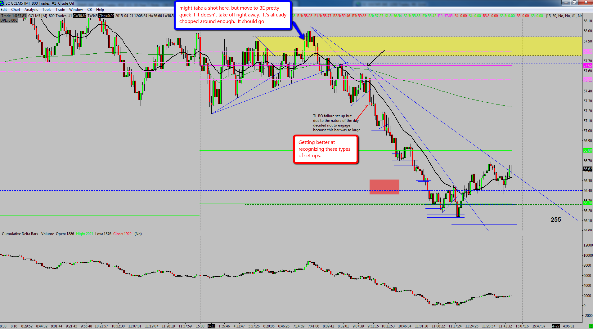Click the '255' text on the chart
Screen dimensions: 593x329
pyautogui.click(x=556, y=220)
